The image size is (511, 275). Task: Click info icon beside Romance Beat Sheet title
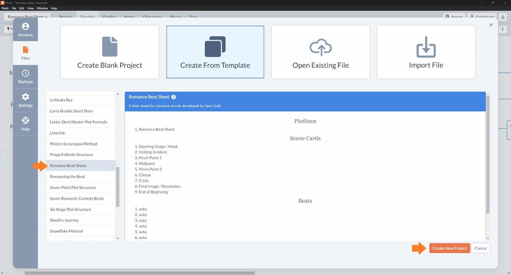[x=174, y=97]
